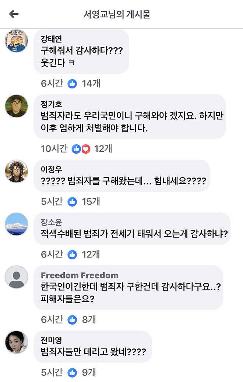This screenshot has width=243, height=382.
Task: Click the heart reaction icon on 정기호's comment
Action: point(85,149)
